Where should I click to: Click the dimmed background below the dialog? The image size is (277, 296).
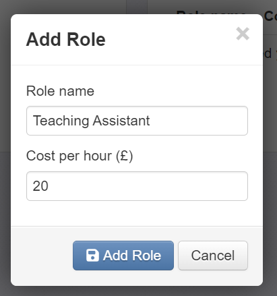(x=138, y=291)
